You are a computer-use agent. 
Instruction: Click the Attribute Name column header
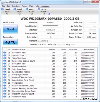click(x=28, y=49)
